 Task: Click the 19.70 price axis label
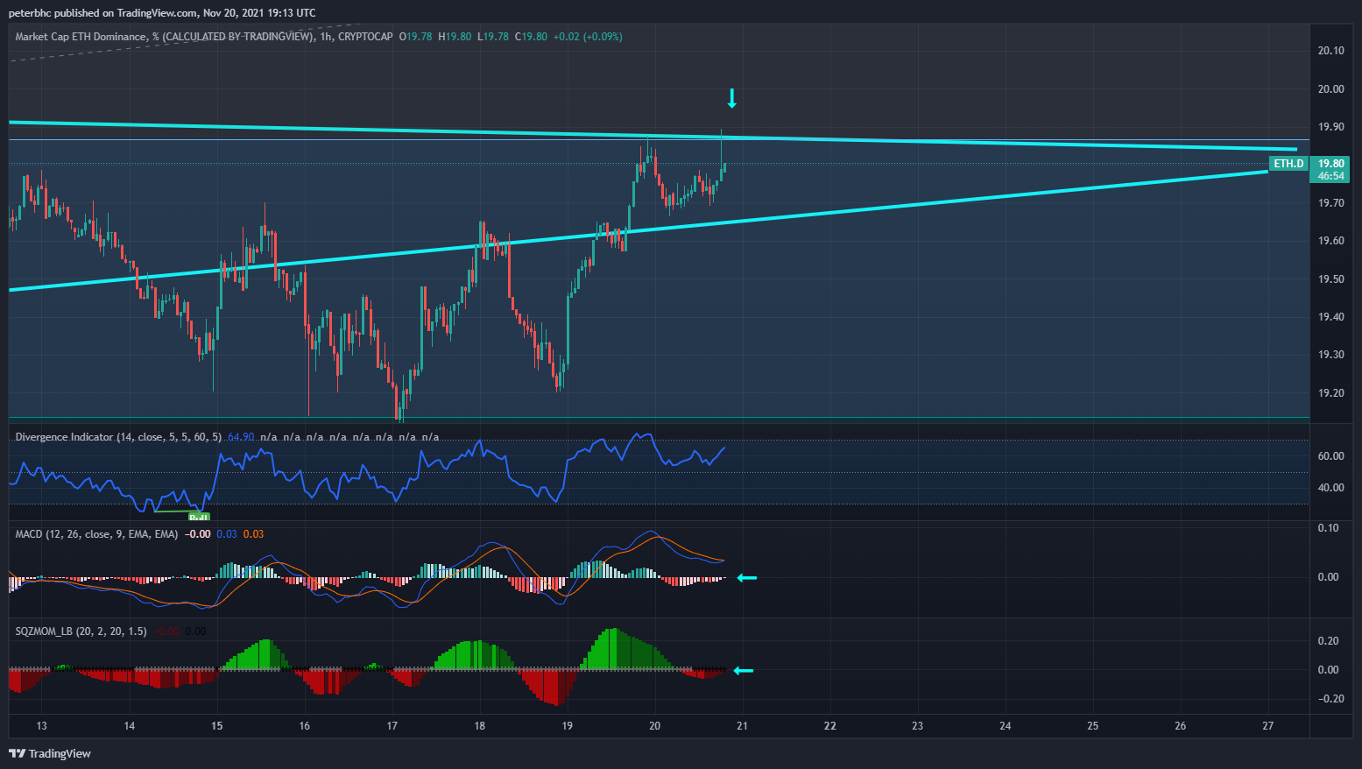(1330, 203)
